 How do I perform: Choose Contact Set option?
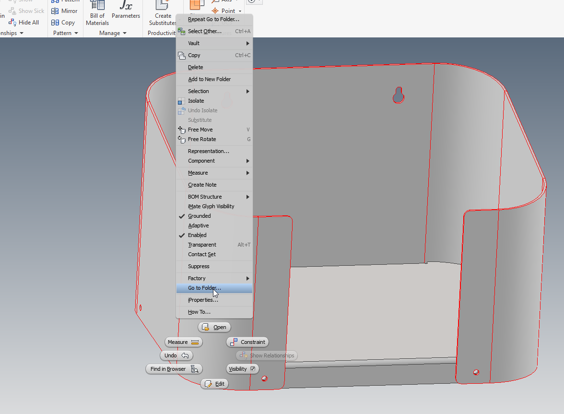(214, 254)
